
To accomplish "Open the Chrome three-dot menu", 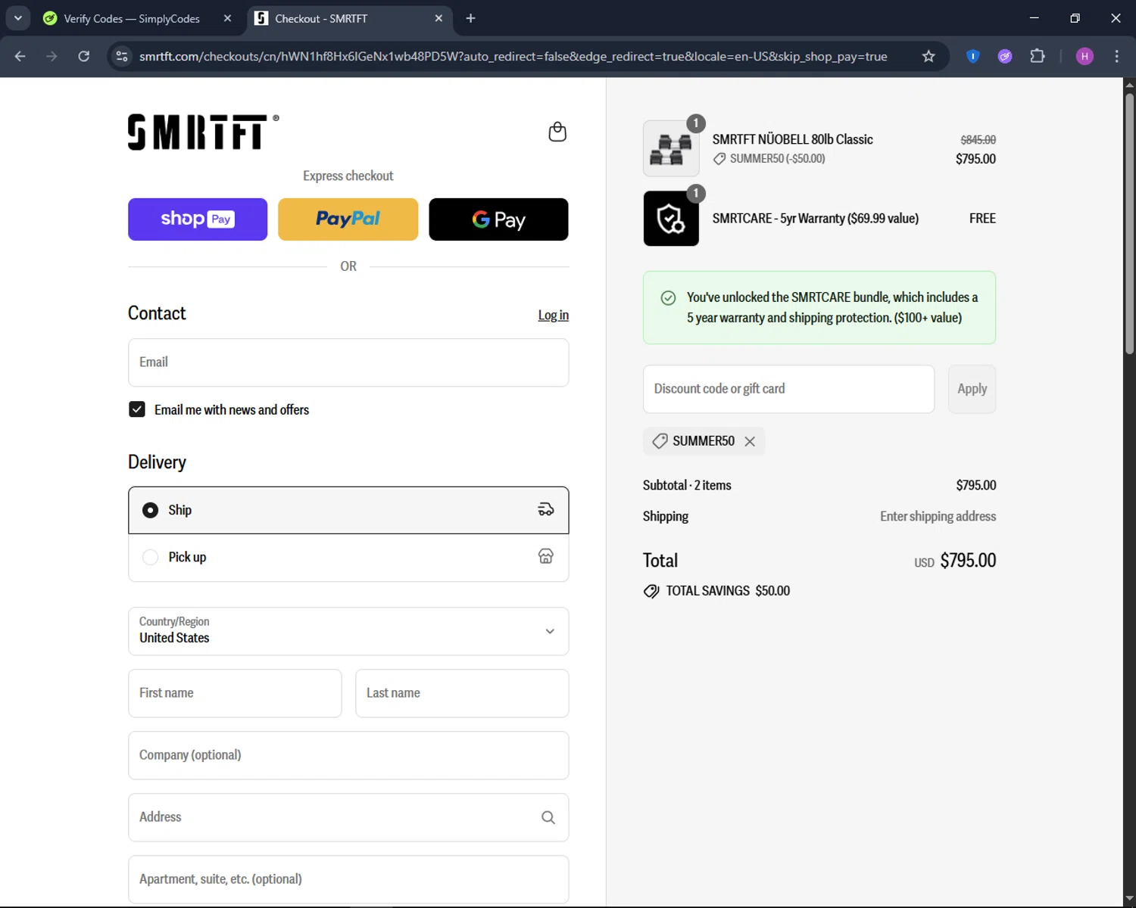I will point(1116,56).
